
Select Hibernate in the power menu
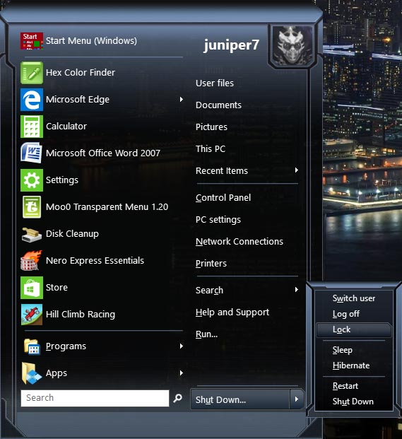pyautogui.click(x=354, y=365)
